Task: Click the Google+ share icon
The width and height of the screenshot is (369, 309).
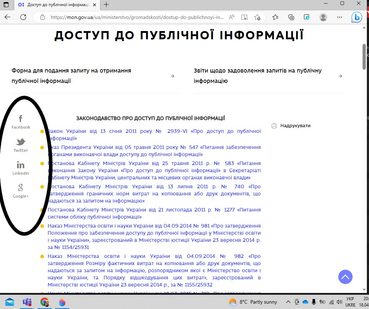Action: point(21,188)
